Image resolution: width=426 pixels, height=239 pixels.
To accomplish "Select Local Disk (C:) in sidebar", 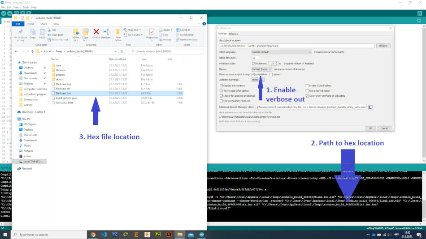I will (32, 162).
